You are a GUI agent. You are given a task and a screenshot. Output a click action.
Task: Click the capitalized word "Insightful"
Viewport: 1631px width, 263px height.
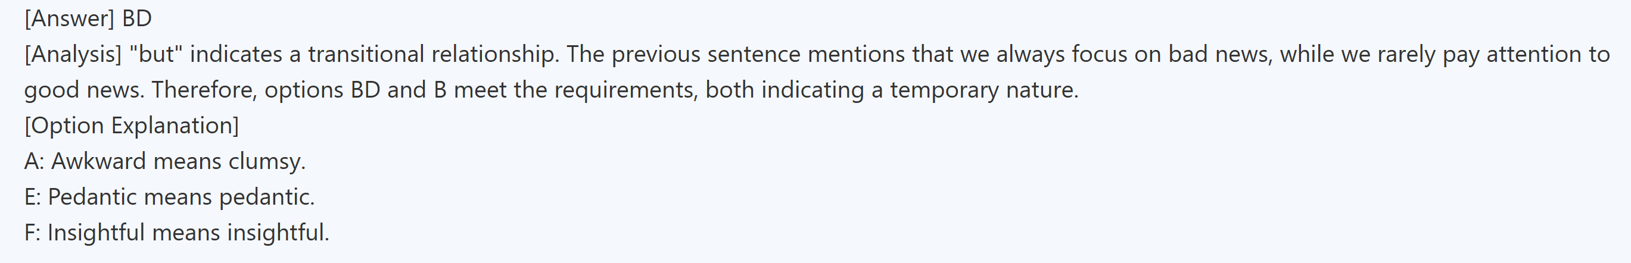click(x=97, y=233)
